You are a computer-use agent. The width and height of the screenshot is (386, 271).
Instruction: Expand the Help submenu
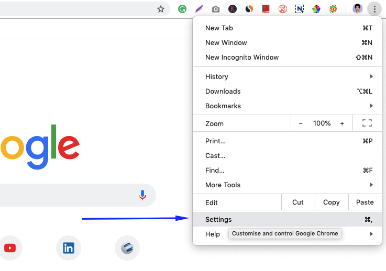(287, 234)
